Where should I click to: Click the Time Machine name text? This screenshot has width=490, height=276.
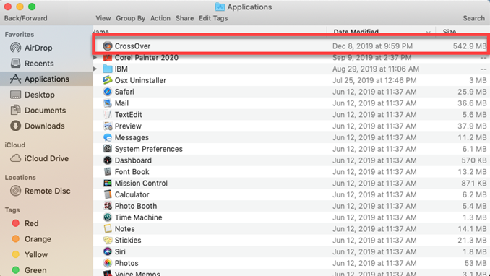tap(139, 217)
